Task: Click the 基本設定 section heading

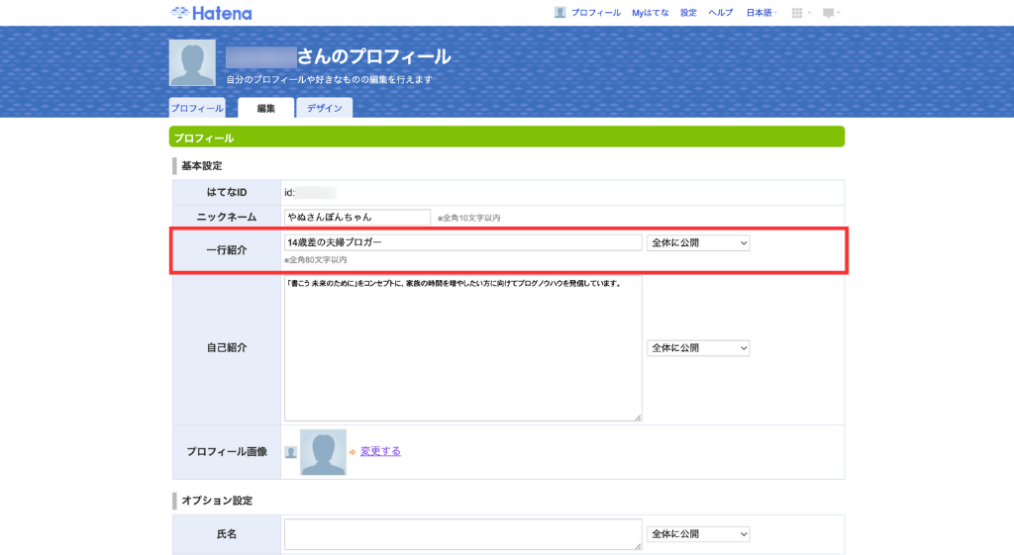Action: click(x=202, y=166)
